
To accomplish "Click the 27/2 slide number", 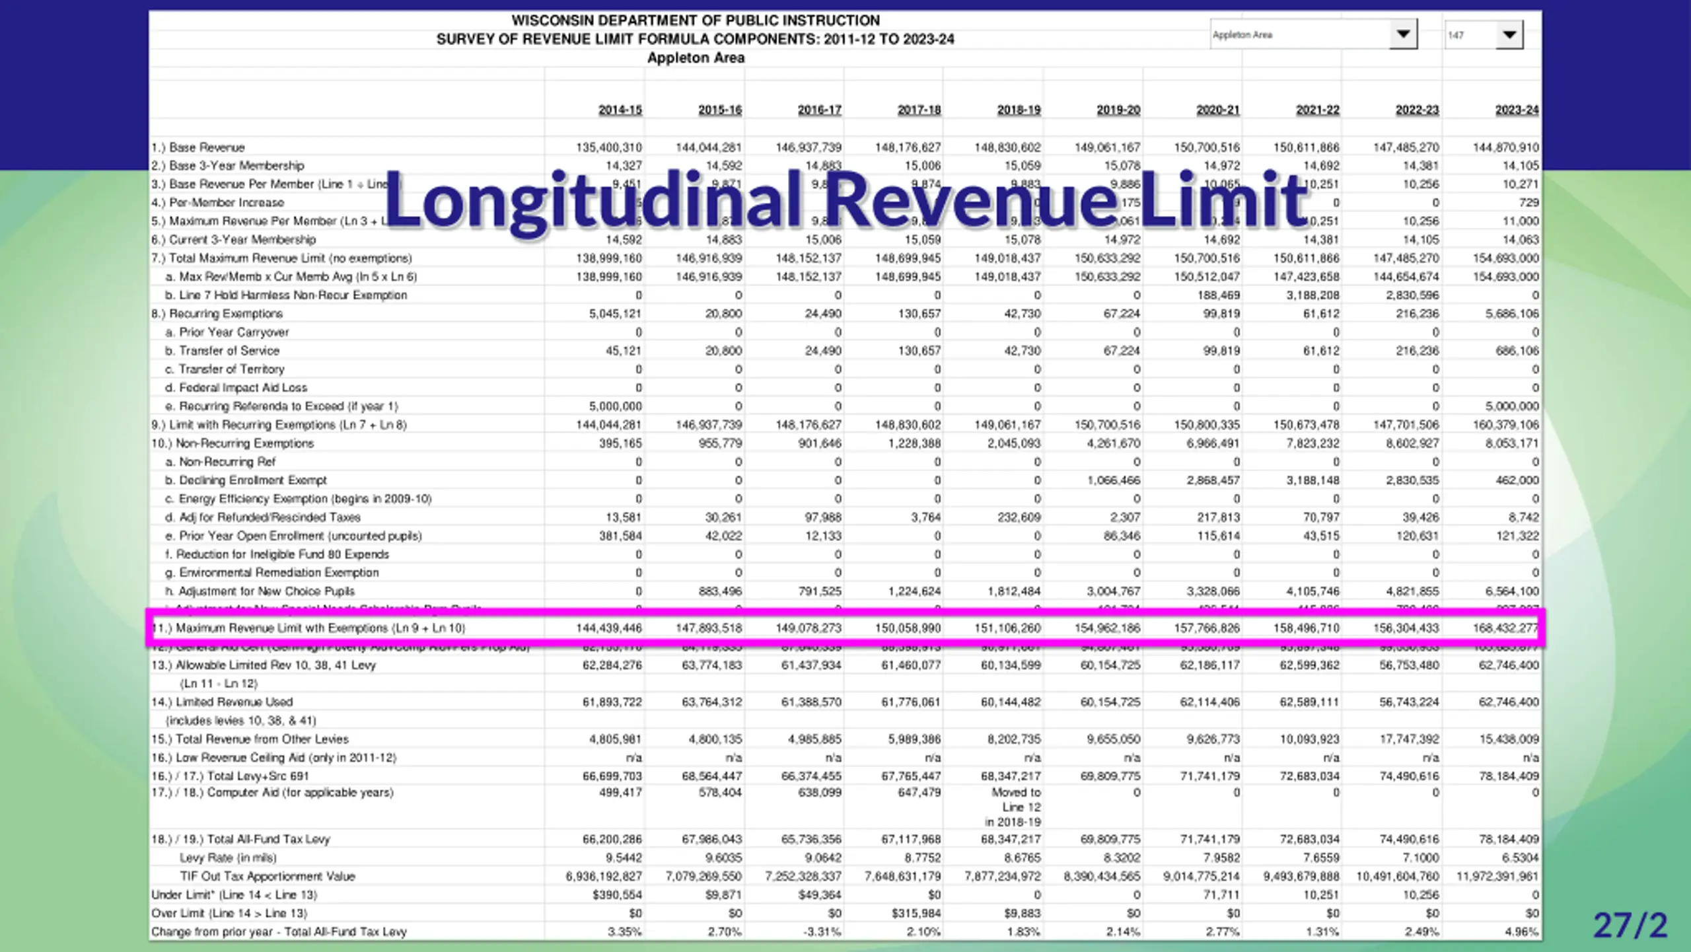I will tap(1630, 925).
